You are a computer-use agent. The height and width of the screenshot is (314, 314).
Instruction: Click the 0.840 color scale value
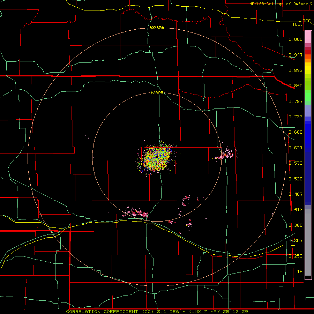click(296, 86)
